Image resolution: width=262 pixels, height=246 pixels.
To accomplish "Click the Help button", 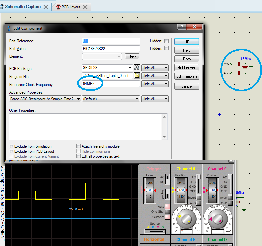I will click(x=187, y=50).
